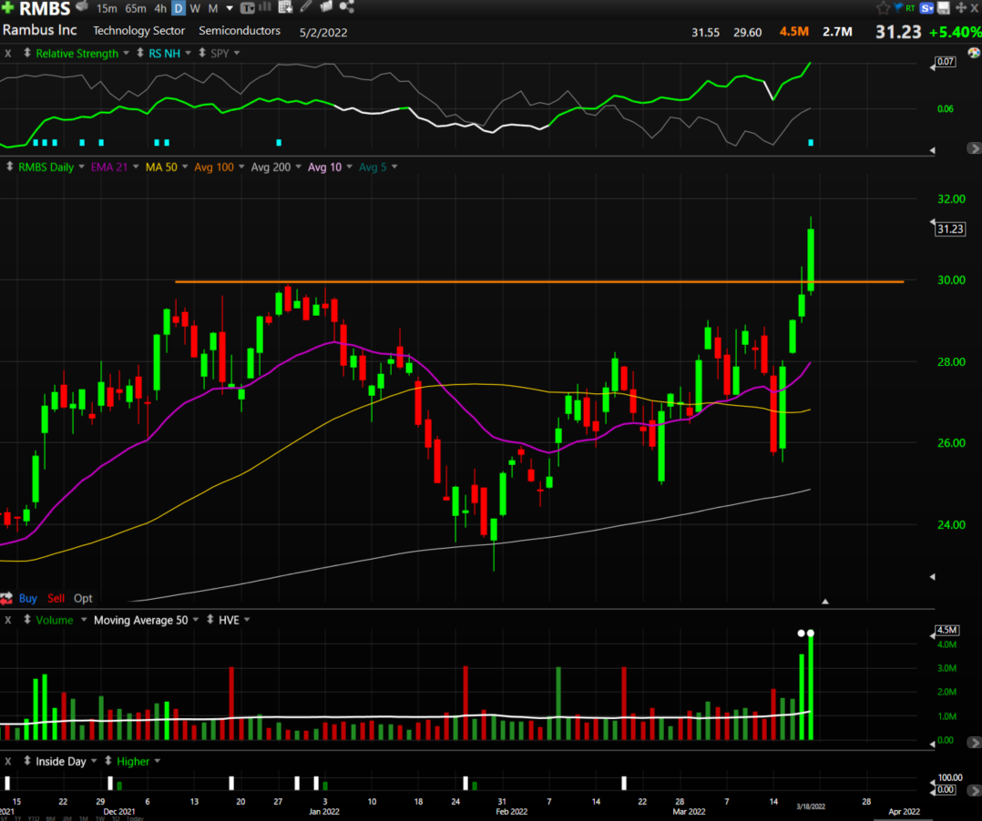Viewport: 982px width, 821px height.
Task: Click reorder arrows beside Volume
Action: [x=27, y=620]
